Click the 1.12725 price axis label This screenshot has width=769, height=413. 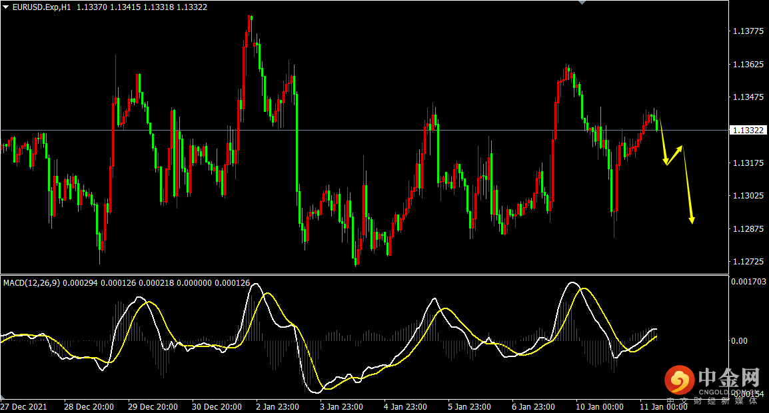coord(748,261)
